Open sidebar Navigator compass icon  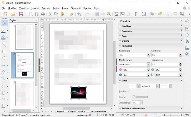187,54
